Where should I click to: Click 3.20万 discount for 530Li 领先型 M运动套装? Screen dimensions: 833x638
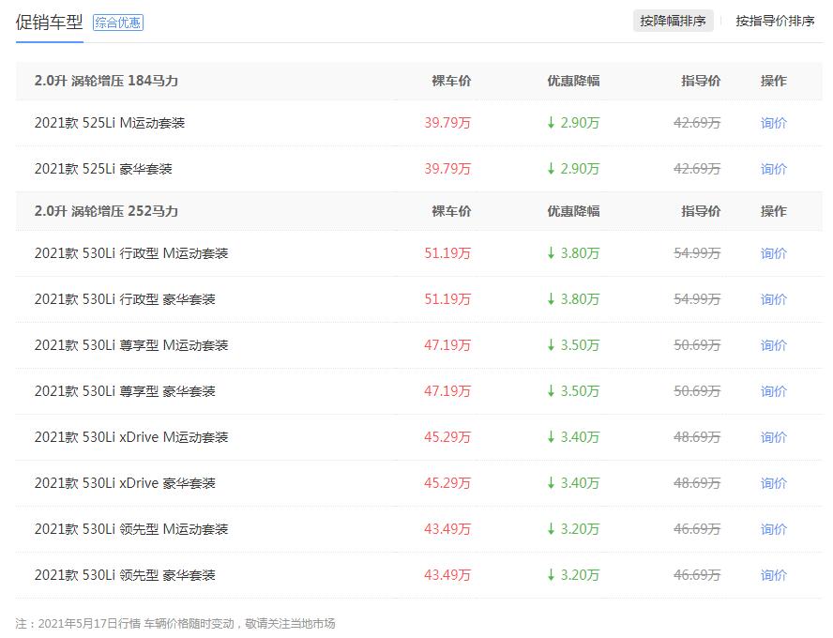pyautogui.click(x=574, y=529)
